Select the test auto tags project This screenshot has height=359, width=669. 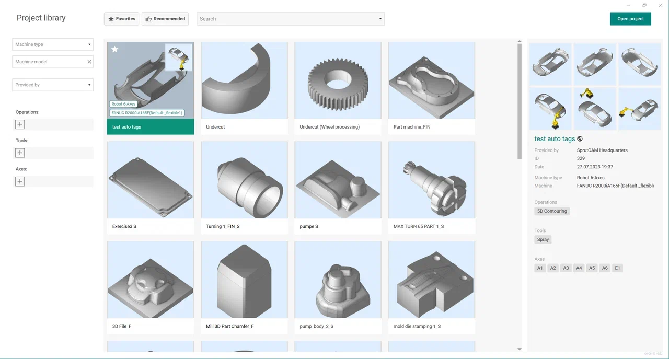tap(151, 88)
